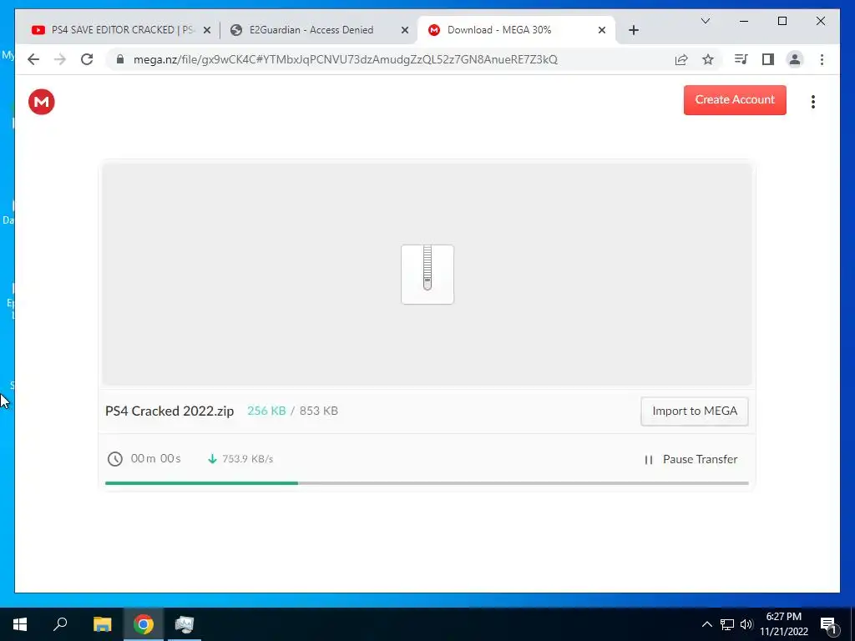Open the tab search chevron
Viewport: 855px width, 641px height.
pos(705,21)
